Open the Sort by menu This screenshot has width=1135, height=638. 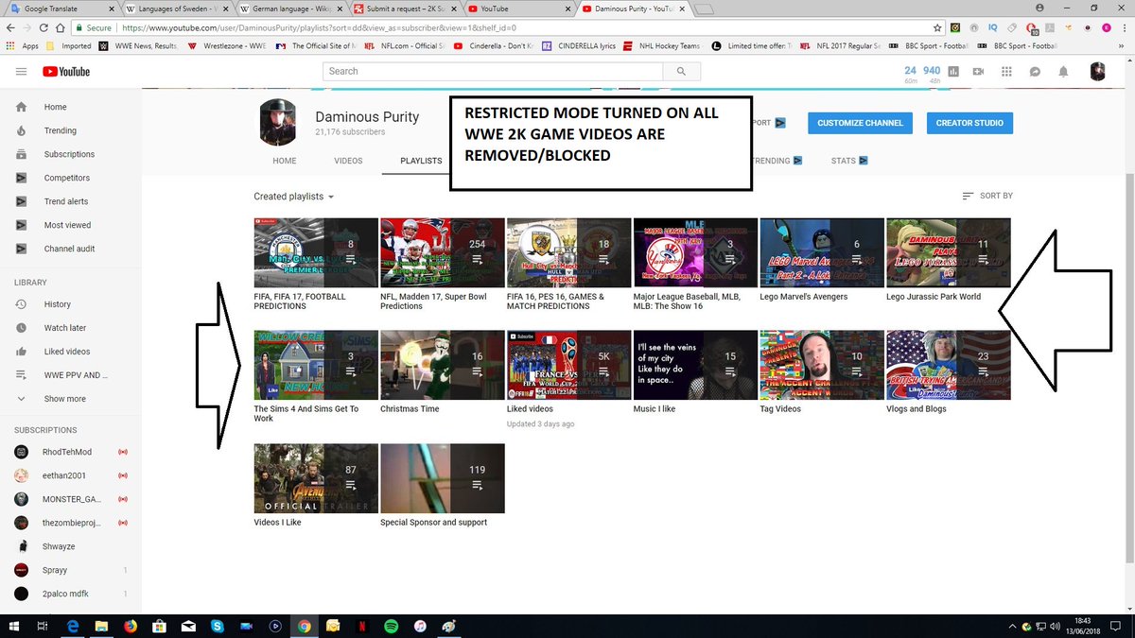click(987, 196)
